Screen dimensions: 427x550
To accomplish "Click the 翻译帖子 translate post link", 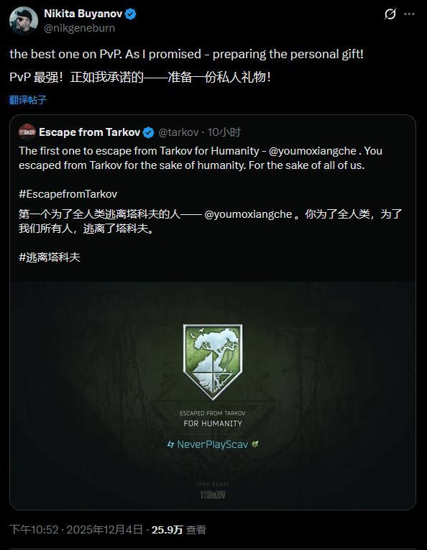I will click(x=28, y=100).
